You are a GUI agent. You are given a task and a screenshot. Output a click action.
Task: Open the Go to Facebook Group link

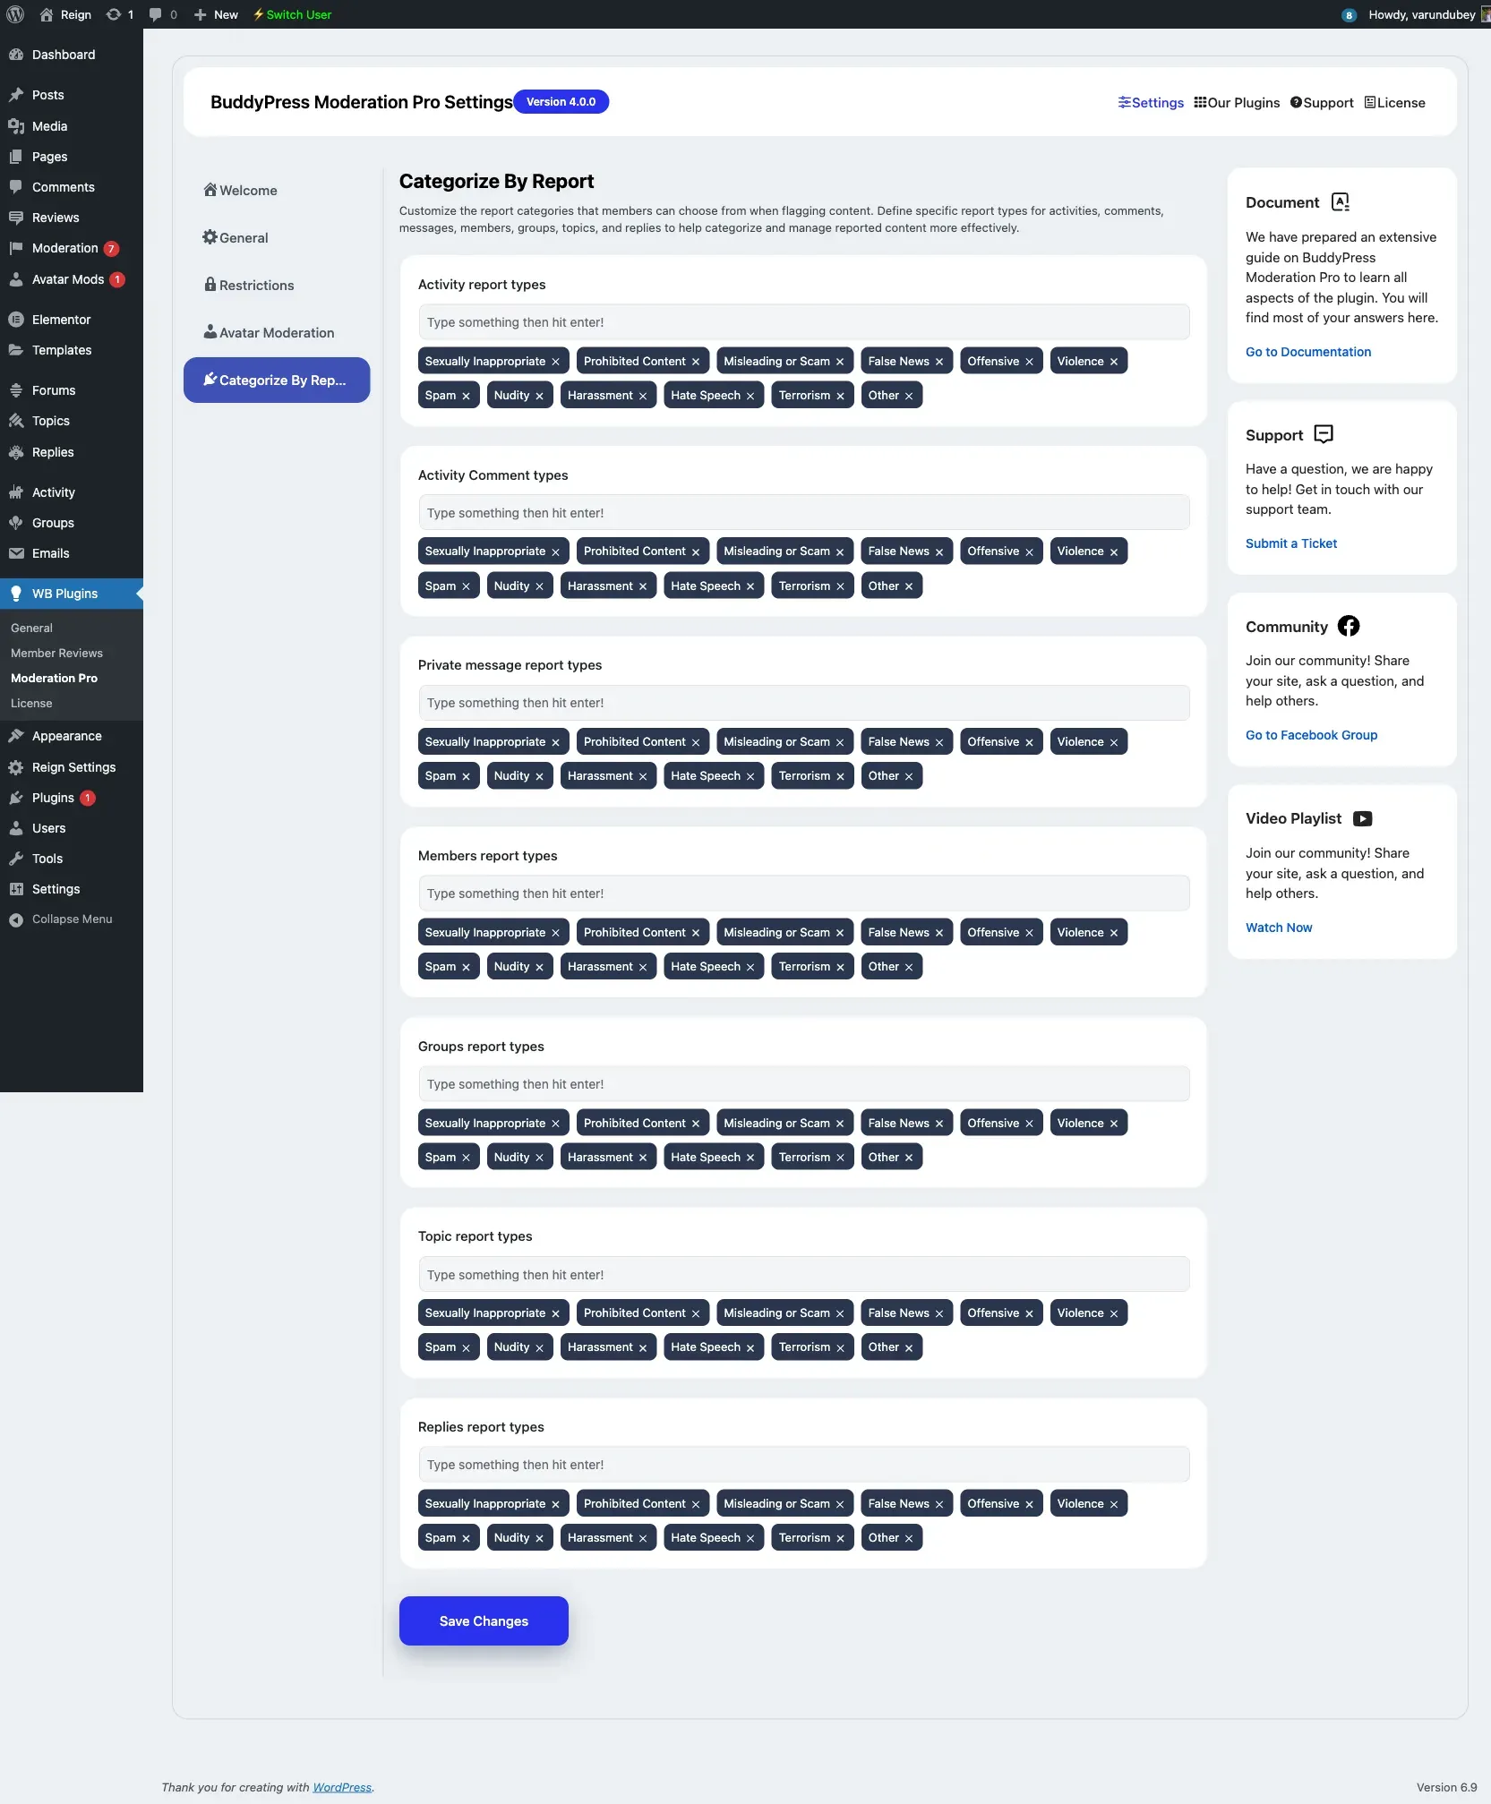pyautogui.click(x=1311, y=735)
